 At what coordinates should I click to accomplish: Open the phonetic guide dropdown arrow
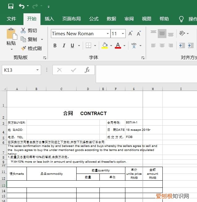click(140, 45)
